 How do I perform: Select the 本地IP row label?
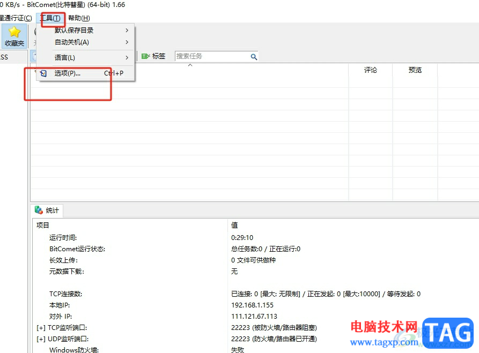(x=60, y=305)
